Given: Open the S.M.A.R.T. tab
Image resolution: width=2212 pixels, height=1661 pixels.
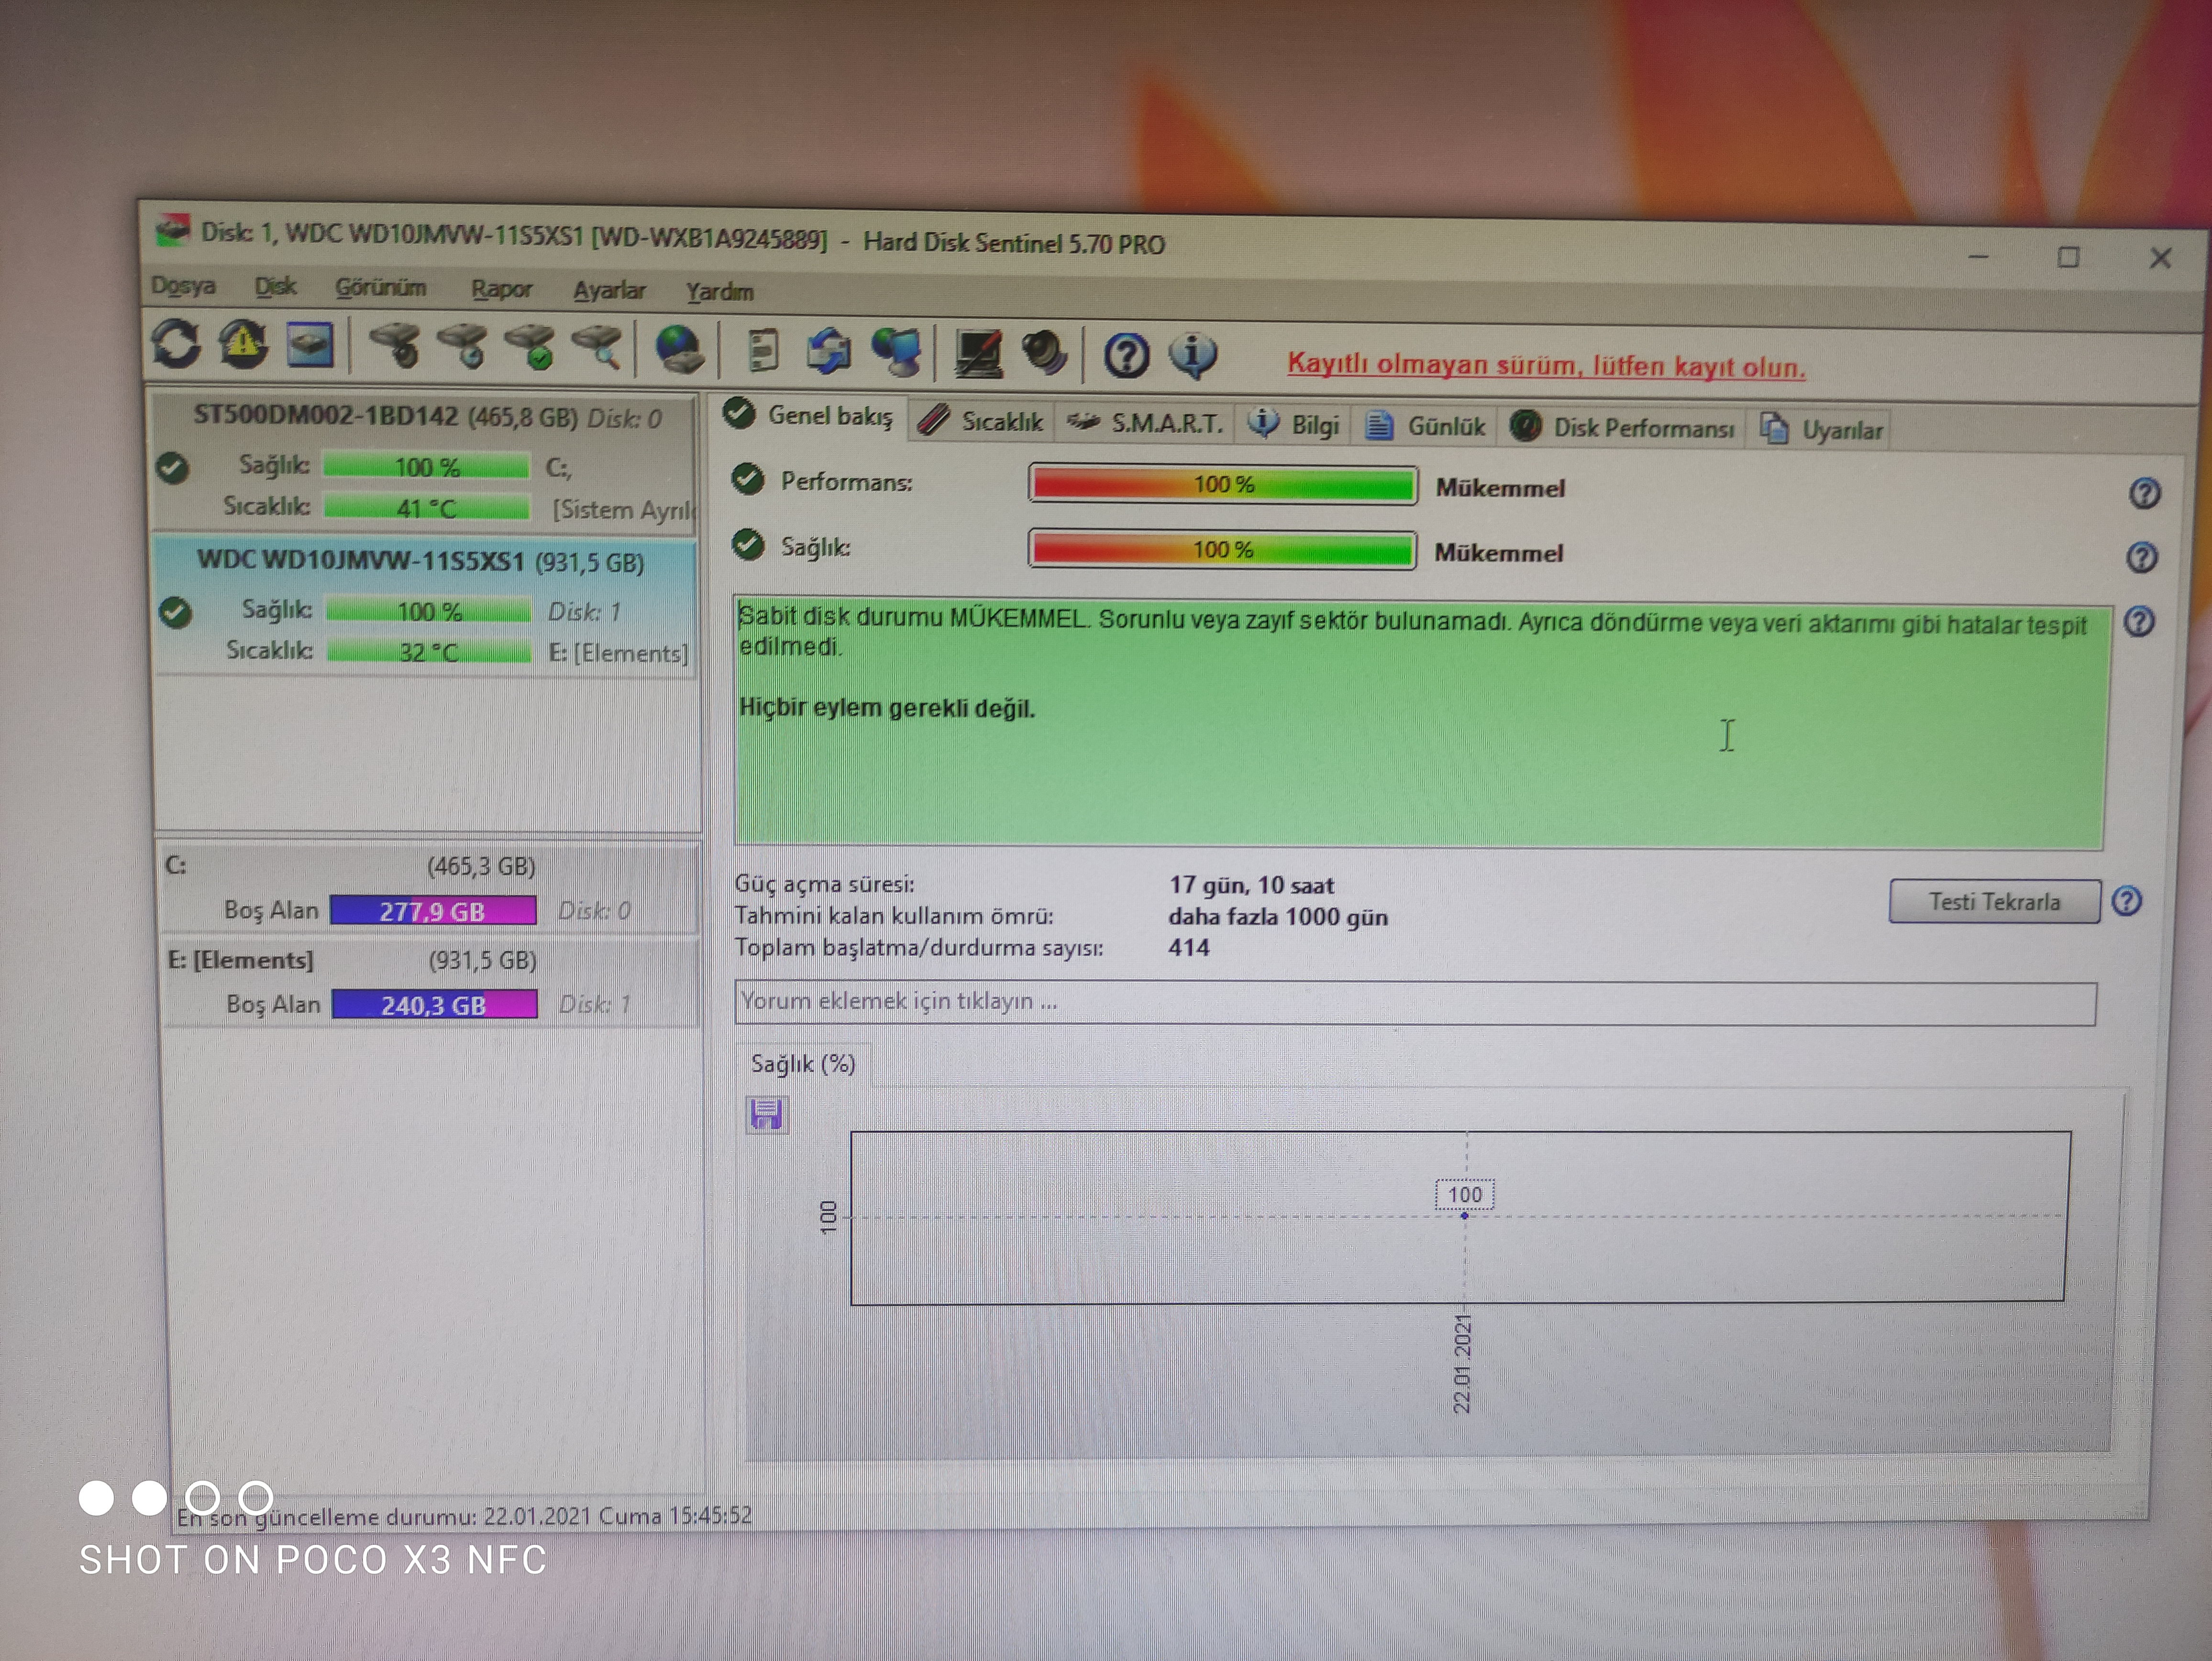Looking at the screenshot, I should (1145, 424).
